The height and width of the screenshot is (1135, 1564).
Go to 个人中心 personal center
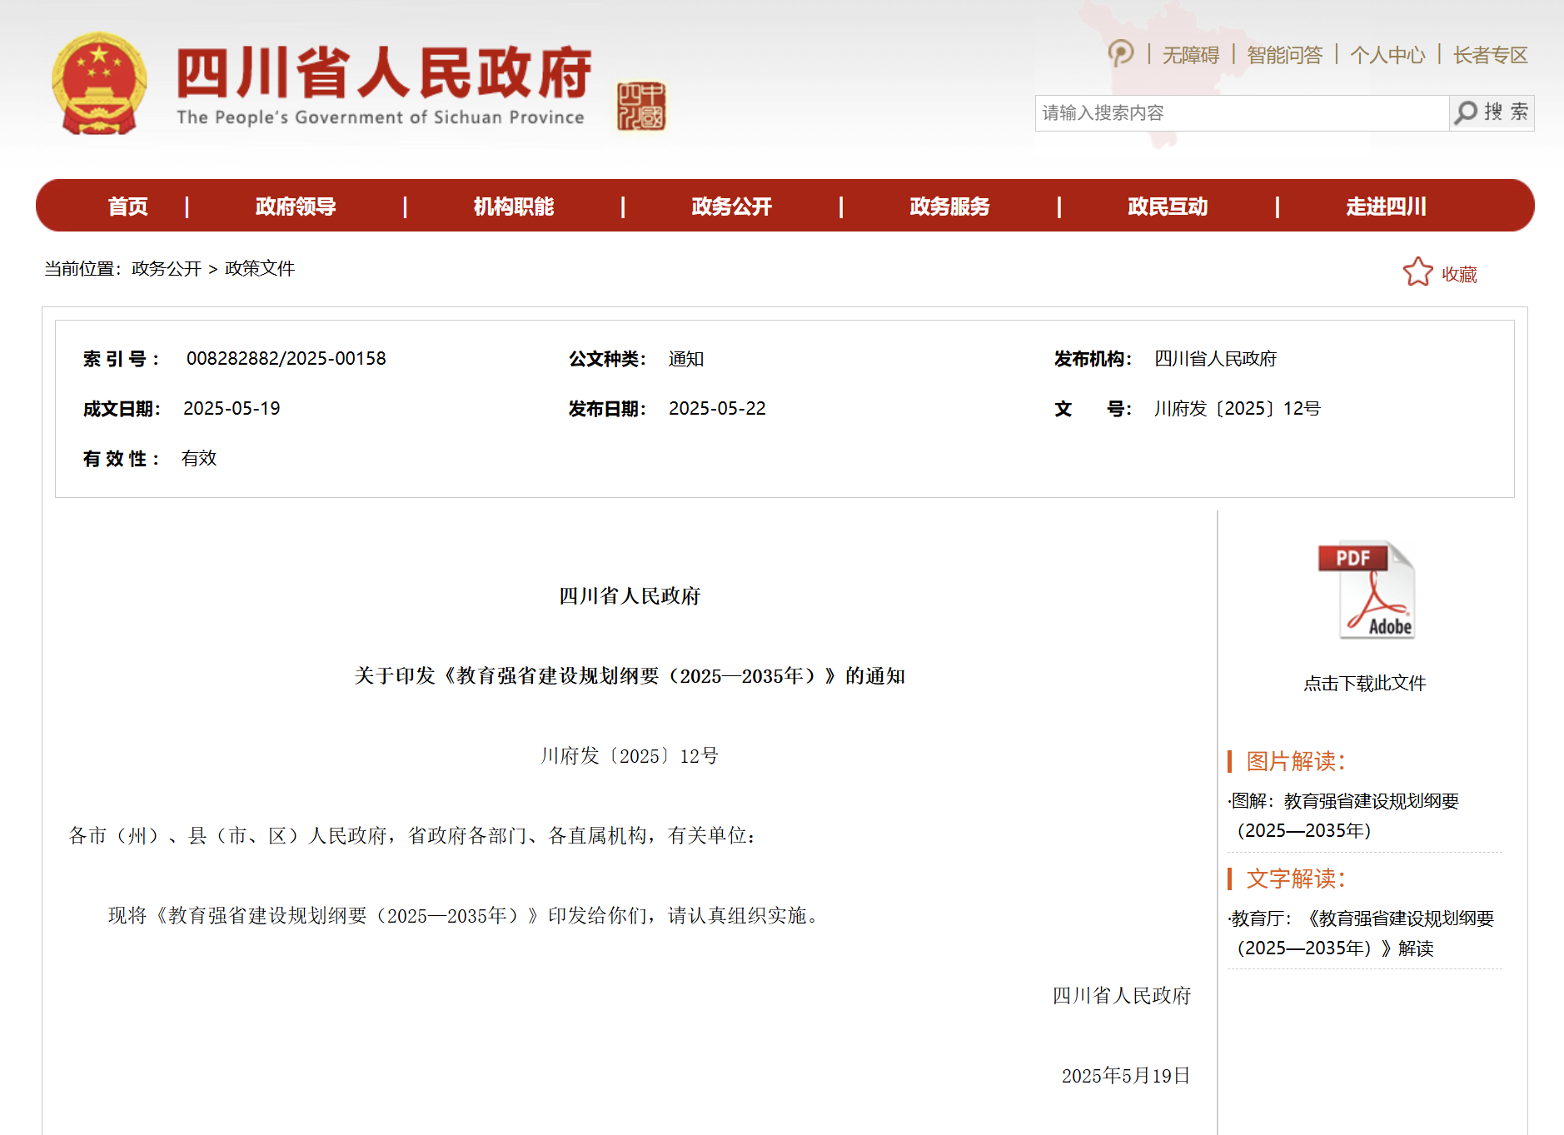coord(1387,55)
